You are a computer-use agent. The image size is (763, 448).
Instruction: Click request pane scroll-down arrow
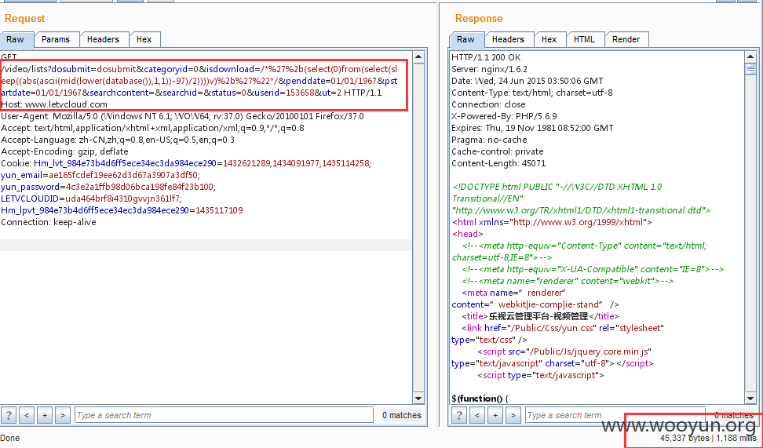418,399
